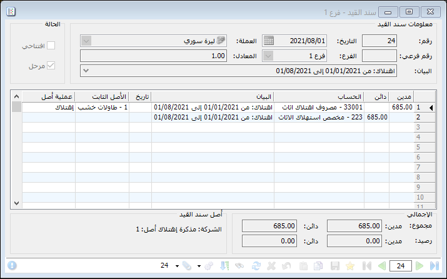The height and width of the screenshot is (279, 447).
Task: Click the copy documents icon
Action: tap(318, 266)
